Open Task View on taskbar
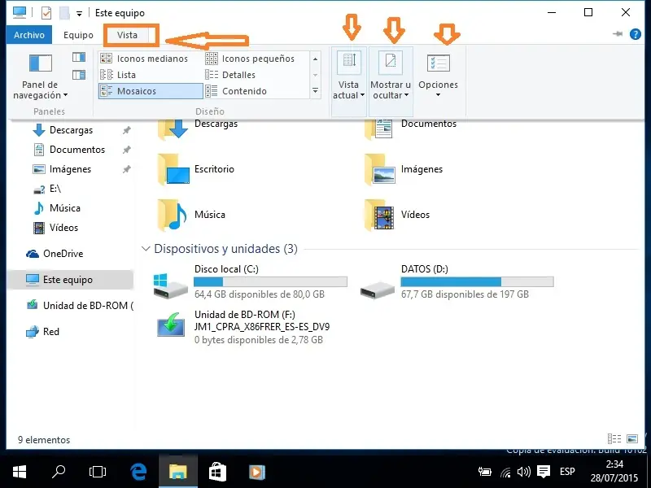 (x=98, y=472)
